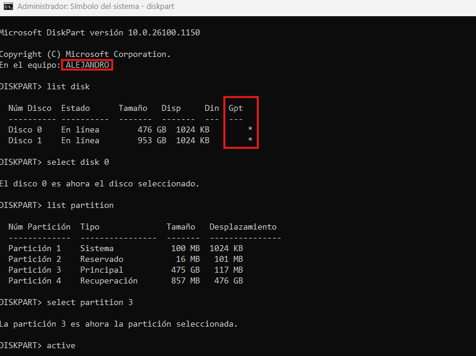Click the Command Prompt icon in title bar
This screenshot has width=476, height=356.
click(8, 7)
